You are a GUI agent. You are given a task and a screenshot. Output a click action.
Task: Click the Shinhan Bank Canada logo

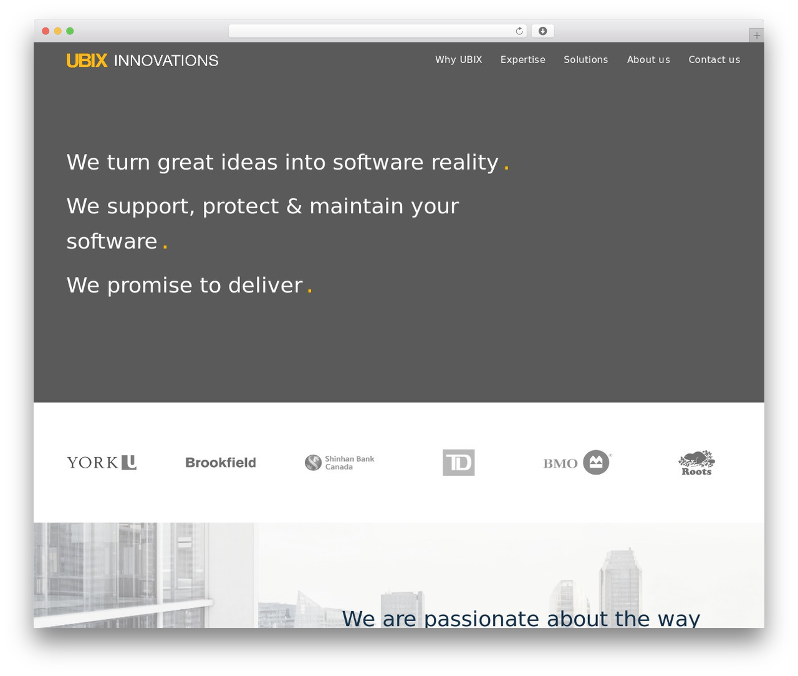(x=340, y=463)
